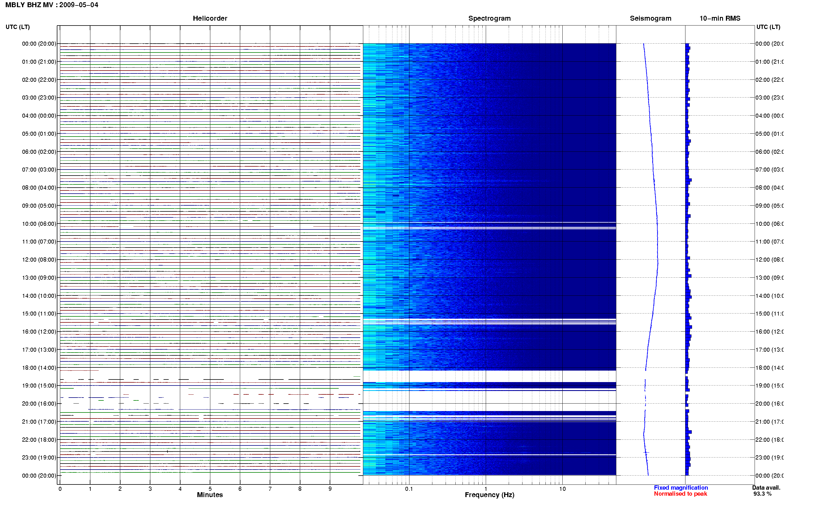Click the 10 tick label on frequency axis
This screenshot has width=816, height=510.
tap(562, 489)
